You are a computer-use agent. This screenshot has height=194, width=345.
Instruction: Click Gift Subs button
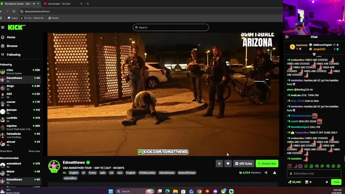click(x=244, y=164)
